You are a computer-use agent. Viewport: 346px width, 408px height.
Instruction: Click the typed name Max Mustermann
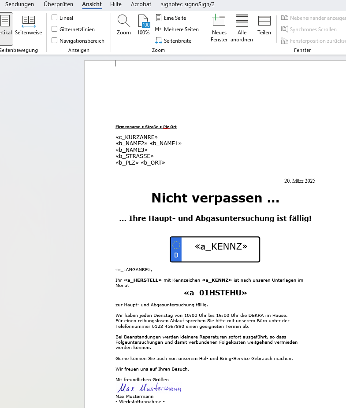point(134,397)
